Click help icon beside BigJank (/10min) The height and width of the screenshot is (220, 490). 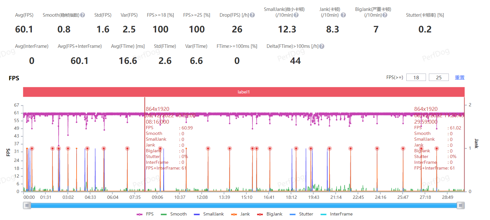tap(385, 15)
